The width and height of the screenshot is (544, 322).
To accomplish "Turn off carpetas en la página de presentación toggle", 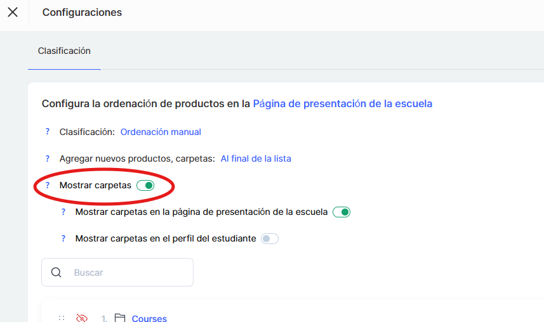I will pos(342,212).
